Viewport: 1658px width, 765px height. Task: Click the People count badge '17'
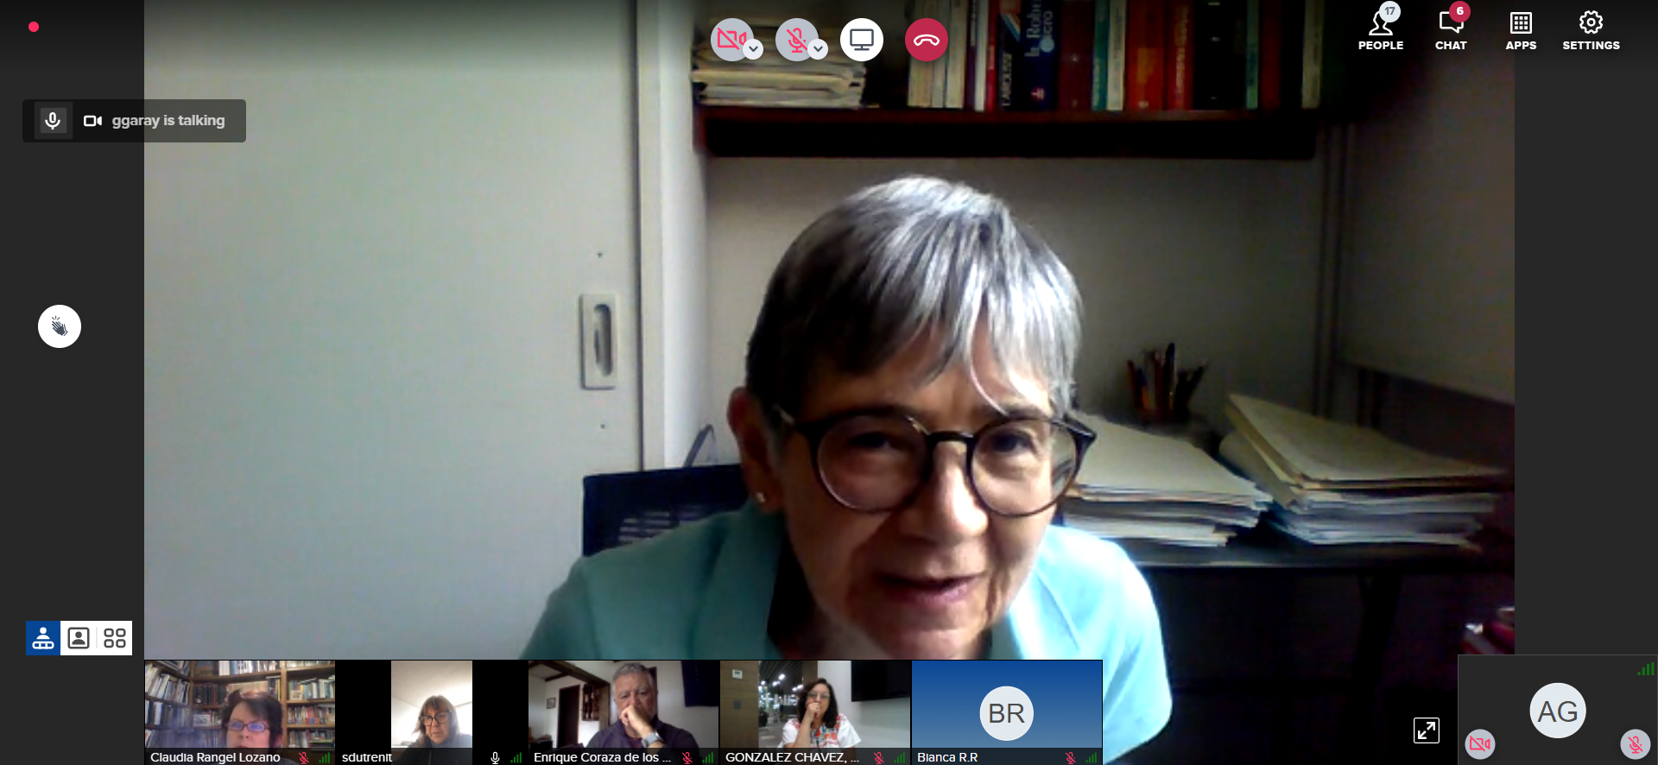click(1389, 11)
